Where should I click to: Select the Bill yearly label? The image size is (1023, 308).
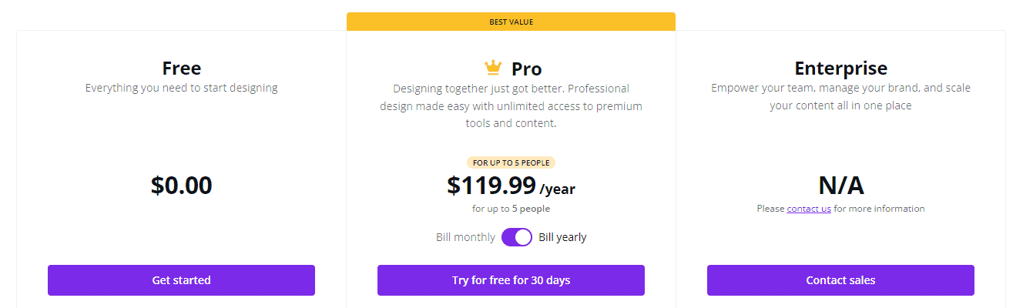[x=562, y=237]
